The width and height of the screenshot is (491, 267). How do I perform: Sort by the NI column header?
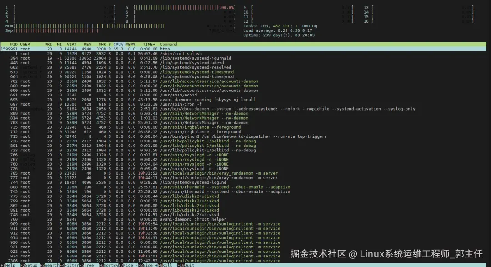(59, 45)
